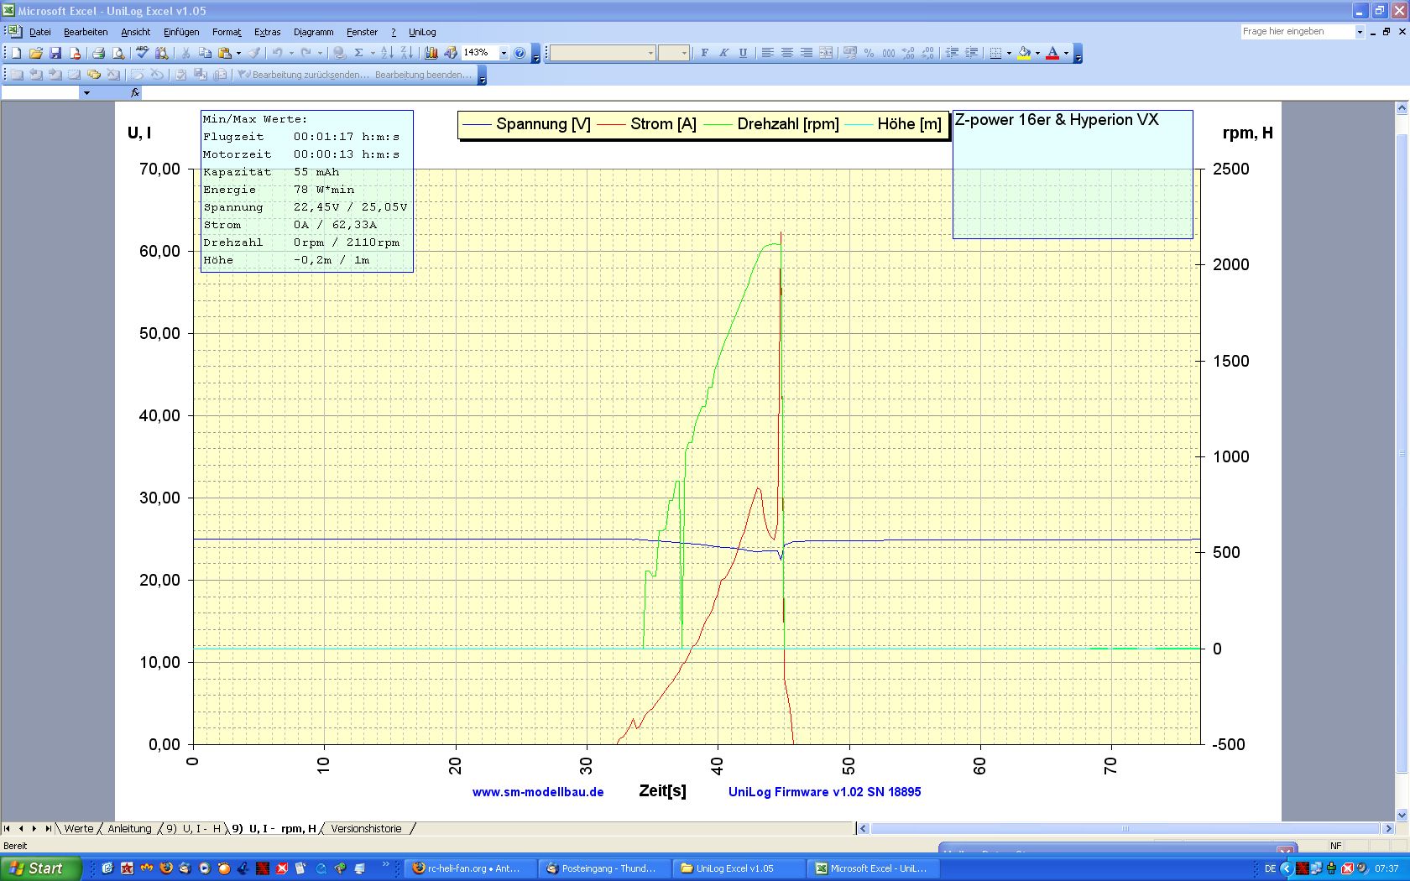The image size is (1410, 881).
Task: Click the Decrease Indent icon
Action: (952, 53)
